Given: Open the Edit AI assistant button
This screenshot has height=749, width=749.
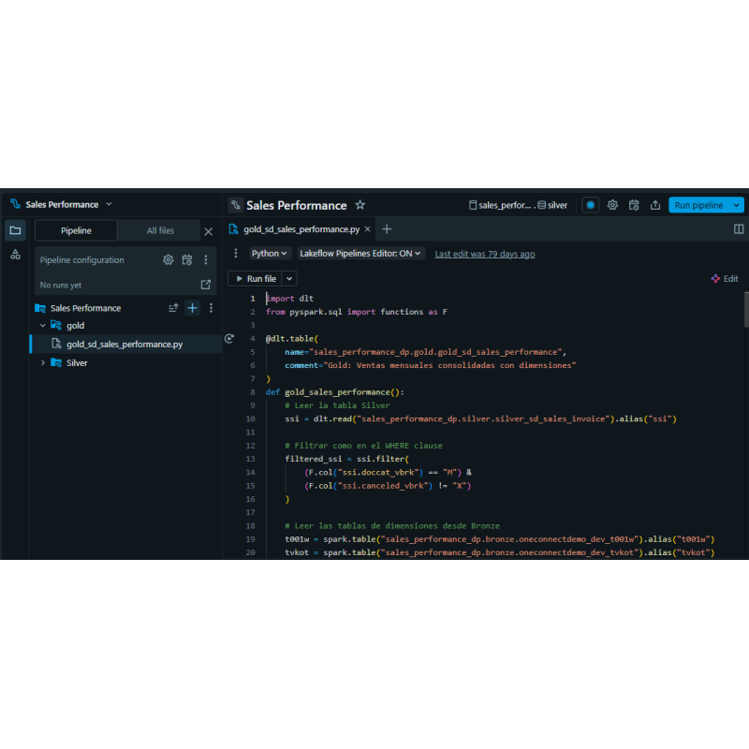Looking at the screenshot, I should point(725,279).
